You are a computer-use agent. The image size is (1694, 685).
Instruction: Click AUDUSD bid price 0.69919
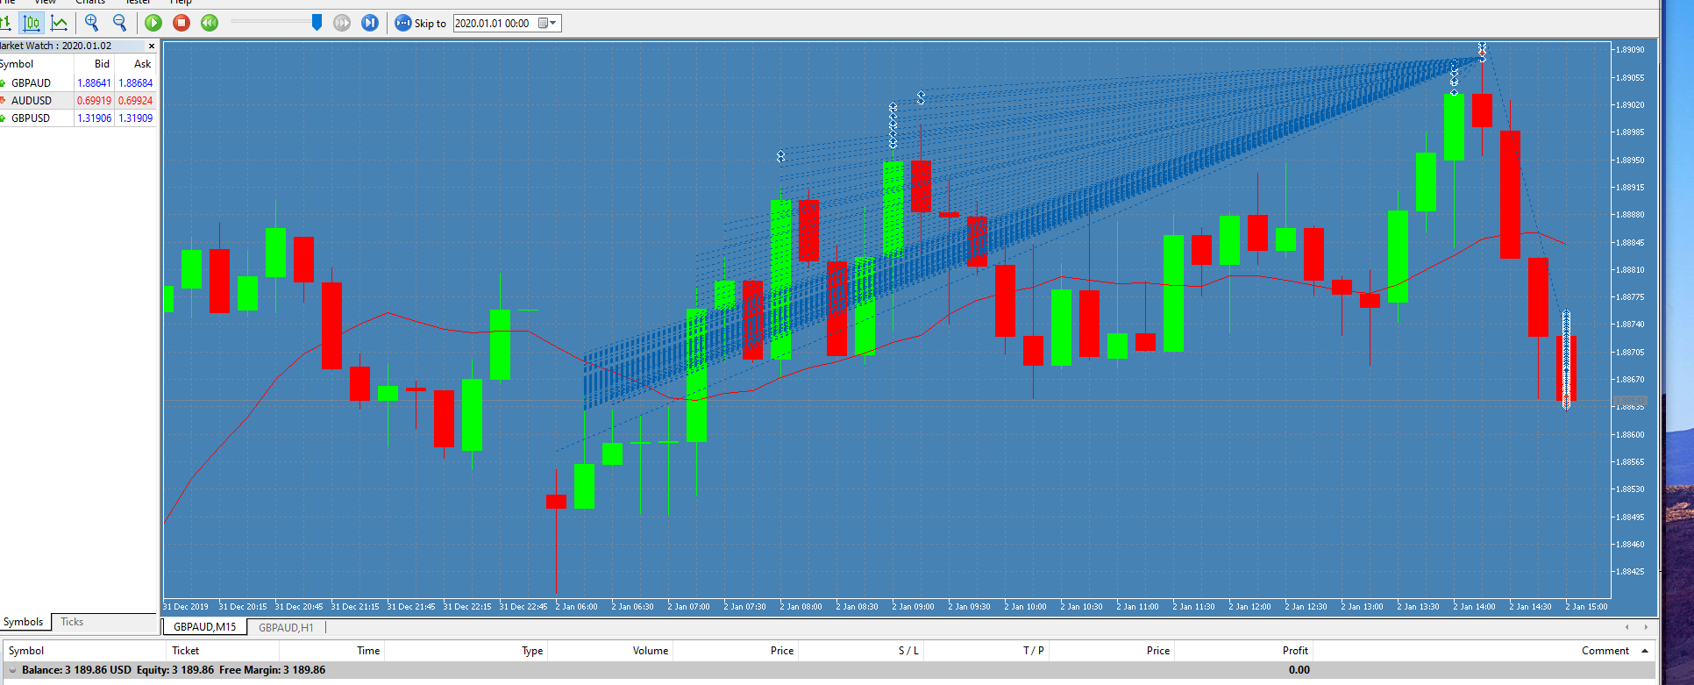pos(94,101)
